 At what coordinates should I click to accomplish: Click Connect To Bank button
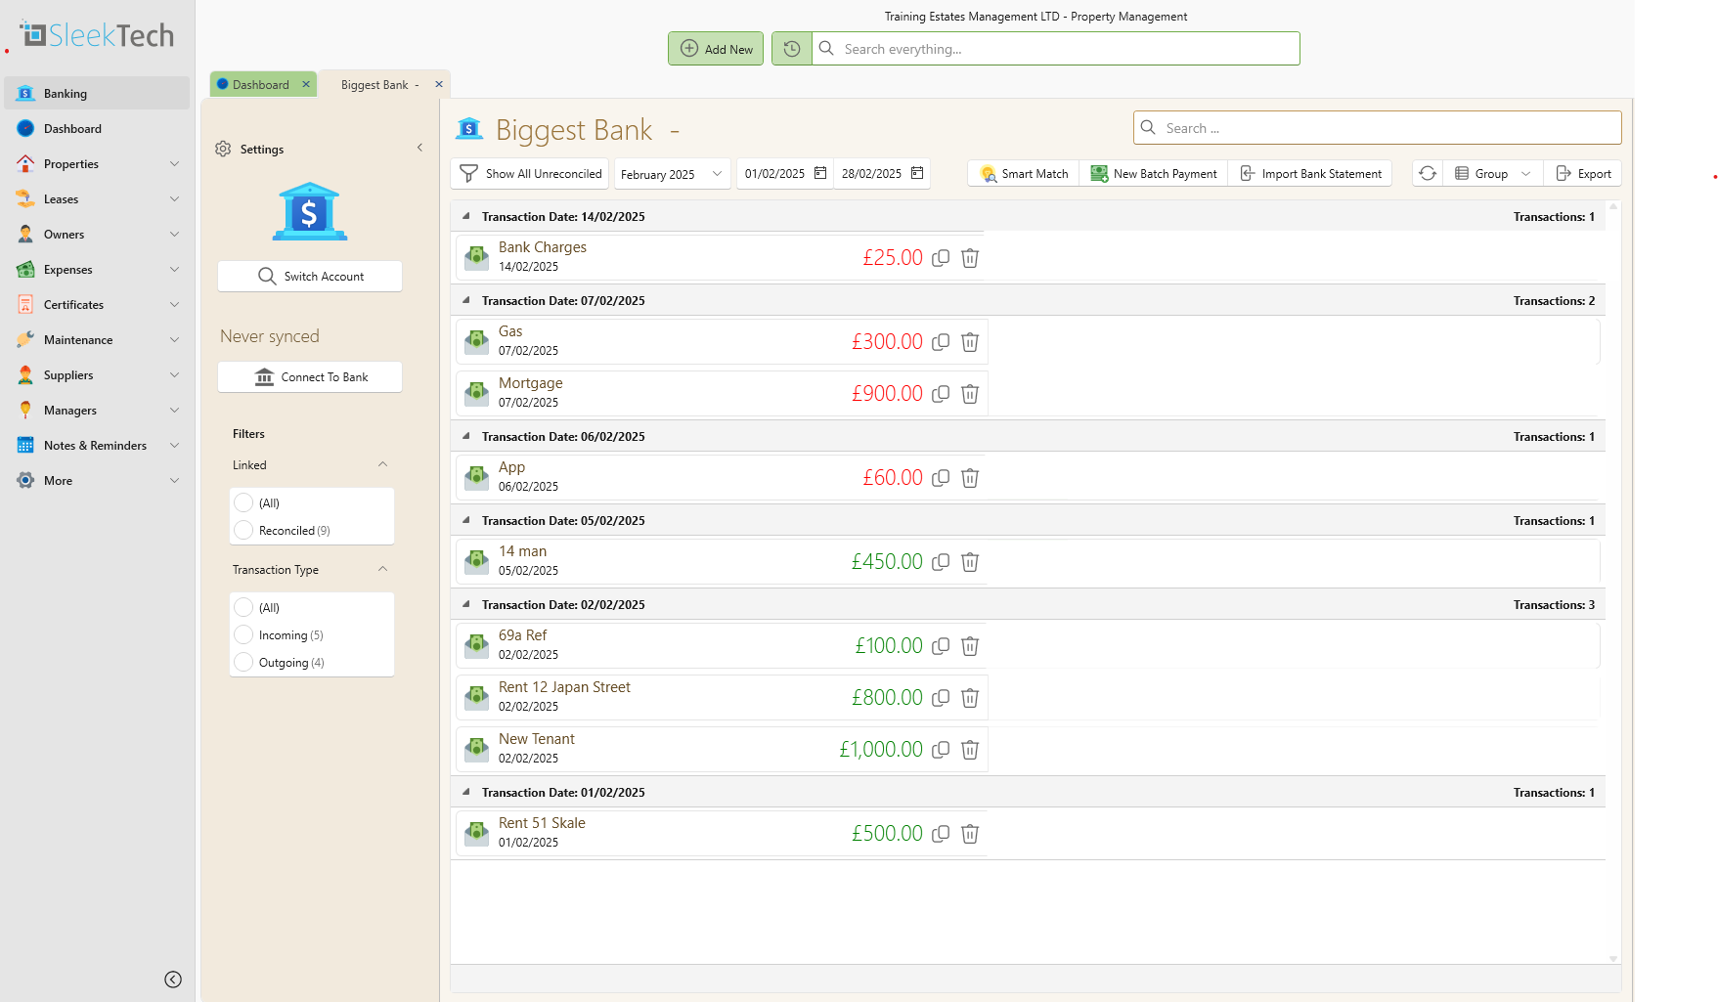pos(310,376)
